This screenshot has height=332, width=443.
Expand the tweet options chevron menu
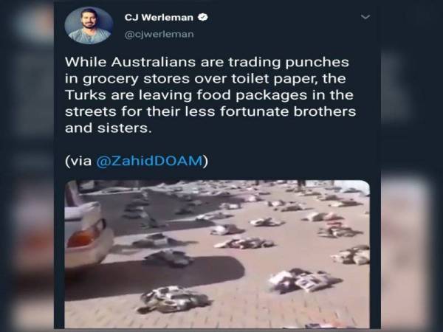coord(365,17)
